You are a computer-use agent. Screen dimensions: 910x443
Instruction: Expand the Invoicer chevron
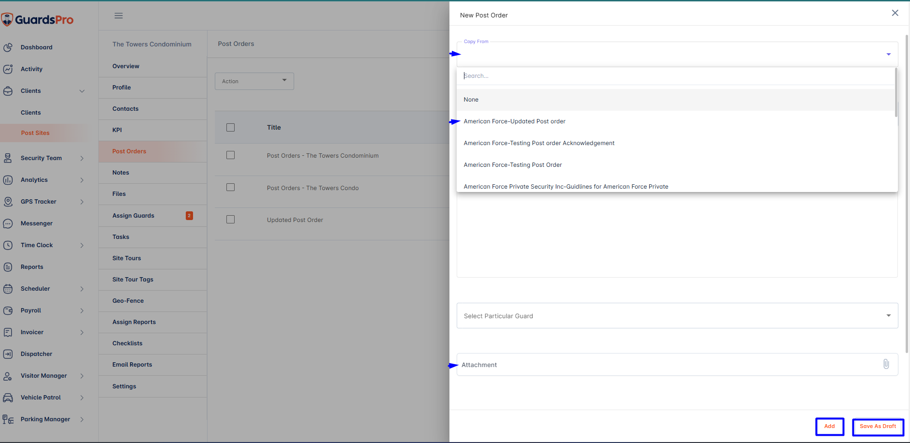pyautogui.click(x=82, y=332)
